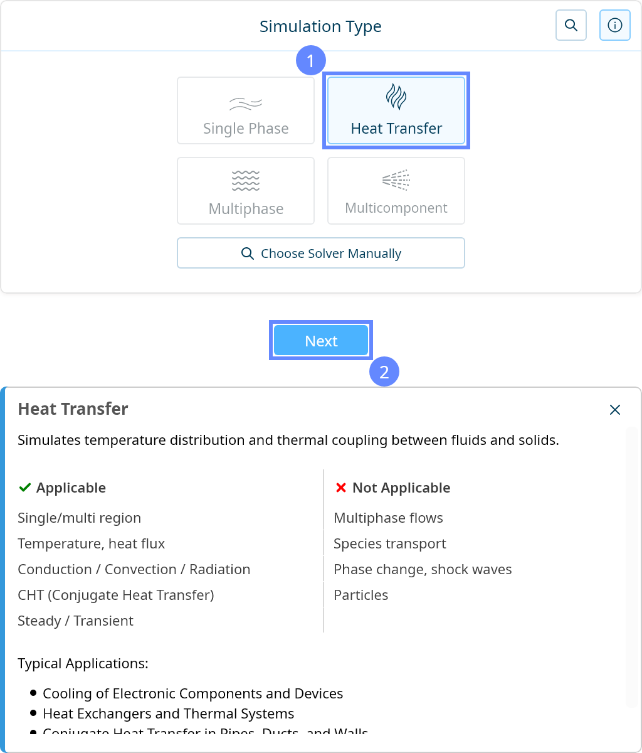Click the step 2 badge
Viewport: 642px width, 753px height.
tap(384, 372)
